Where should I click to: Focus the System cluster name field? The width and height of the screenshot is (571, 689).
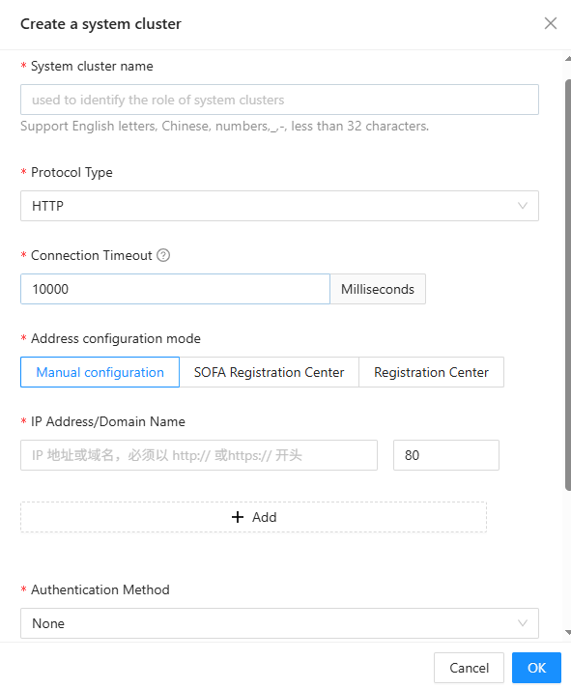(x=279, y=100)
